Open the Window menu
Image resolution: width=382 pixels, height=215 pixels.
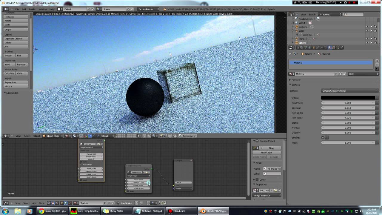click(x=42, y=9)
